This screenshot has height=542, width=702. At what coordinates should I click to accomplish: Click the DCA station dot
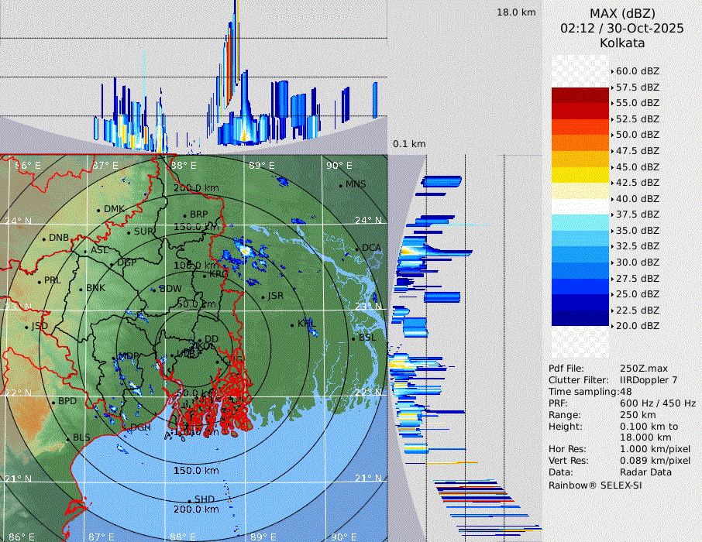pyautogui.click(x=358, y=249)
